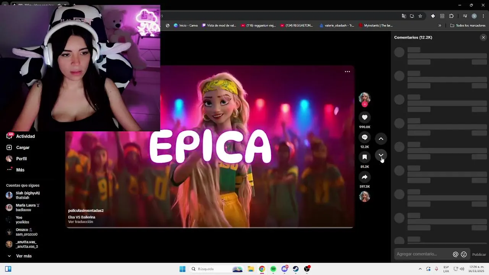
Task: Open the Chrome profile avatar
Action: click(474, 16)
